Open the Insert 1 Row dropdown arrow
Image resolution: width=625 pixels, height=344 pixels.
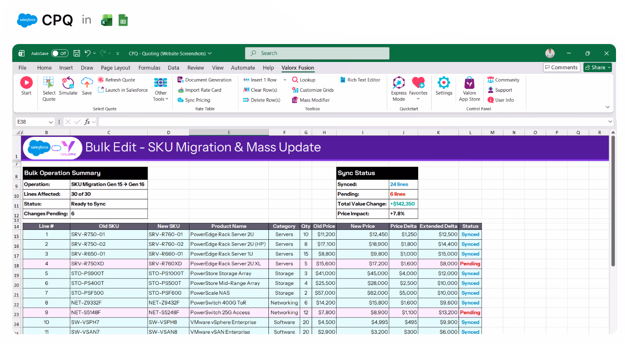point(285,79)
